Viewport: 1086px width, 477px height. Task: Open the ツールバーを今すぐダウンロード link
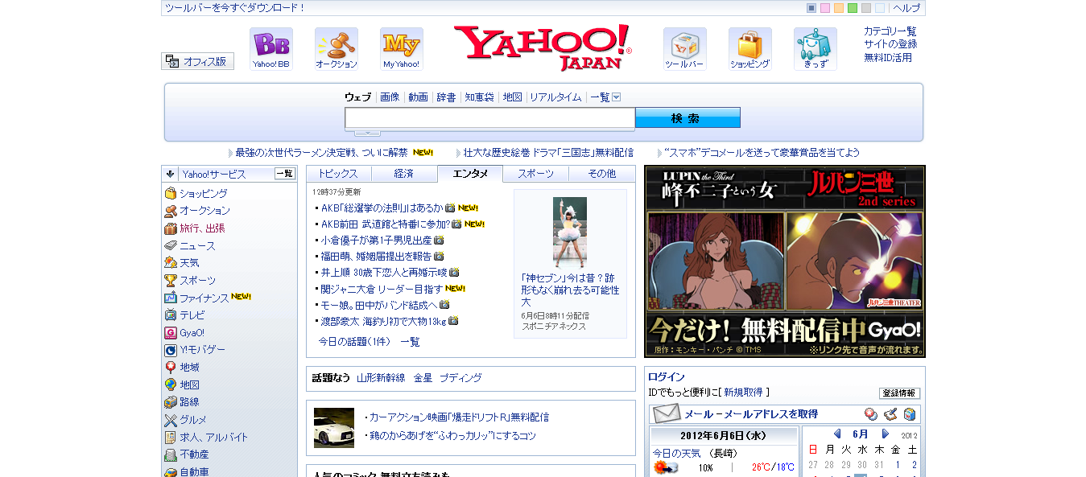(x=235, y=8)
